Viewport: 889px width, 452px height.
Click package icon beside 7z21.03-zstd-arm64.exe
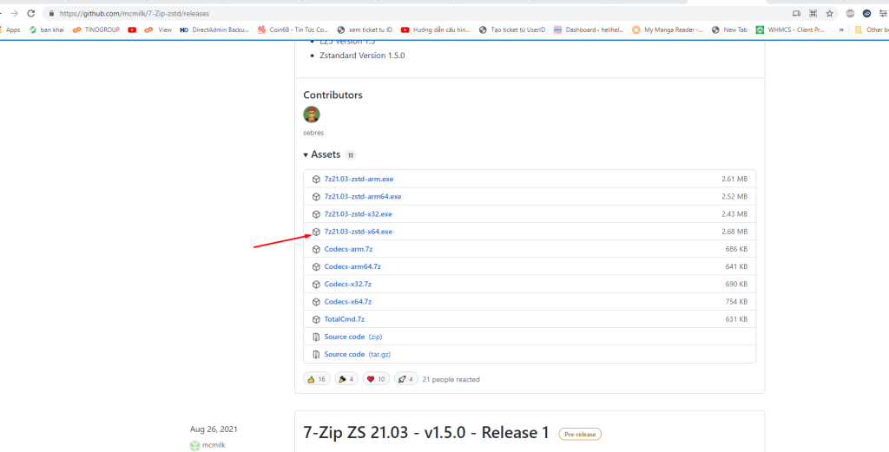316,197
